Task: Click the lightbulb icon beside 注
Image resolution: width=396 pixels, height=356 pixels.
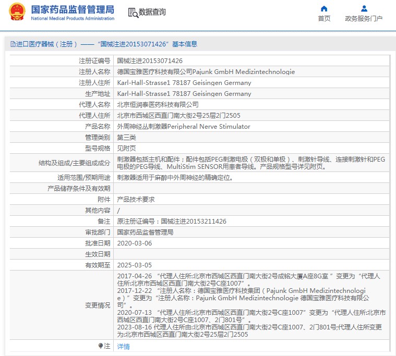Action: tap(101, 346)
